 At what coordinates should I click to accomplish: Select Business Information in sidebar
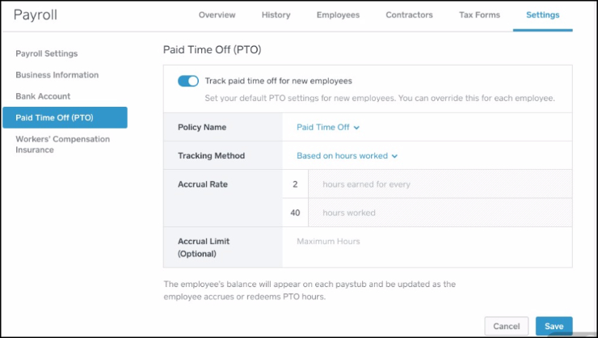click(x=57, y=74)
